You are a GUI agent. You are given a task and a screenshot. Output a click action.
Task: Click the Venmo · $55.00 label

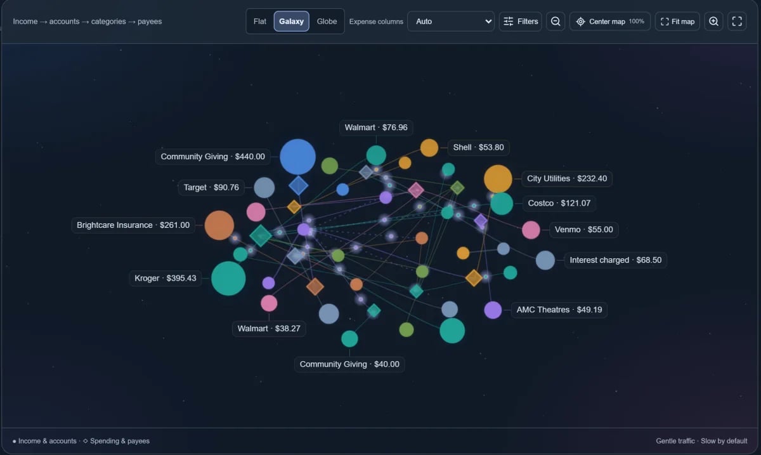click(584, 230)
